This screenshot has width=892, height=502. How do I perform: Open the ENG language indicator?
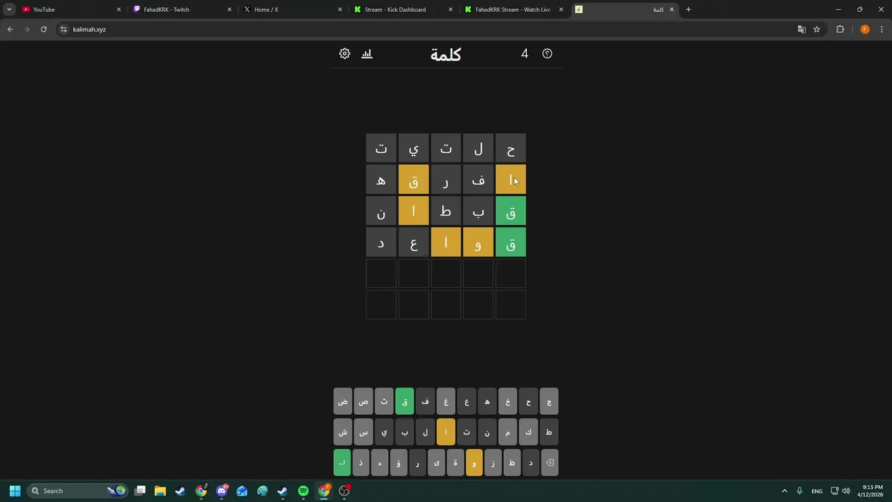(x=817, y=491)
